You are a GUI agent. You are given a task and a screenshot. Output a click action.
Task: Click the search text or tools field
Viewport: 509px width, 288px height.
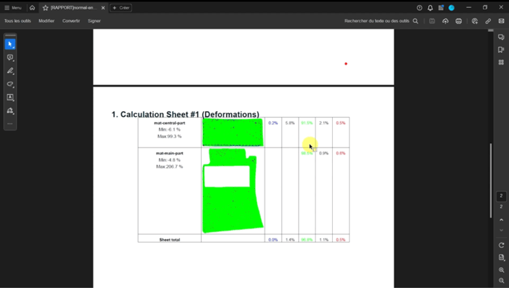tap(381, 21)
